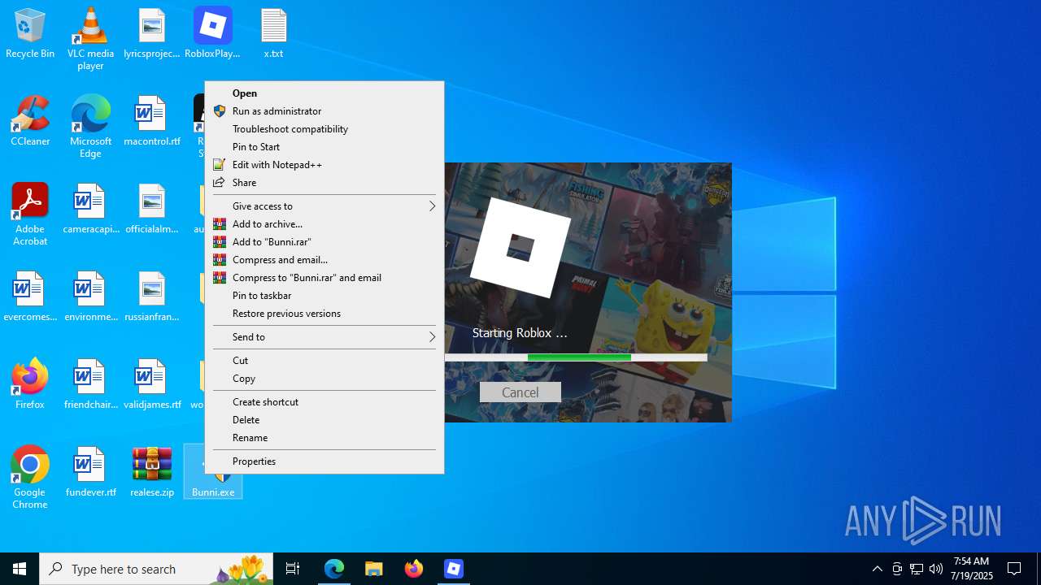The width and height of the screenshot is (1041, 585).
Task: Select the RobloxPlayer desktop icon
Action: click(x=212, y=33)
